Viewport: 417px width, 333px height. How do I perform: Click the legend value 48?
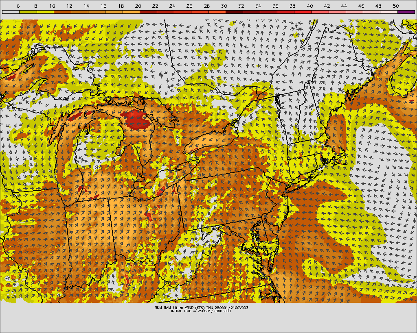(x=378, y=6)
